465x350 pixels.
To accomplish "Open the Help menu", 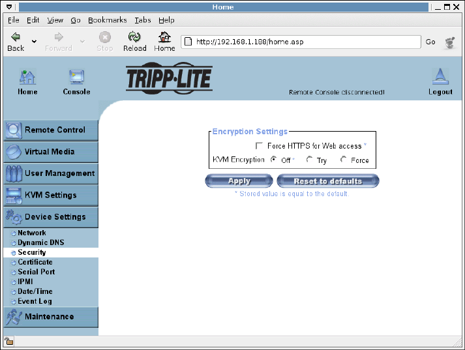I will tap(166, 20).
